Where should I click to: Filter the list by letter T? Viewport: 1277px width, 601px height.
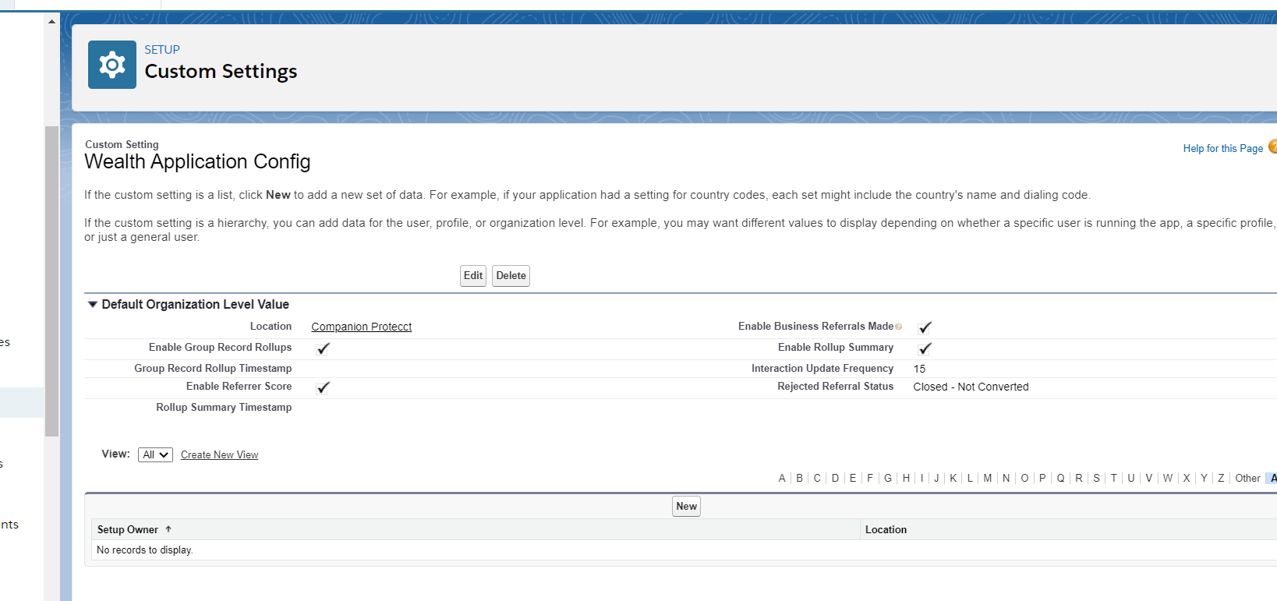click(x=1113, y=478)
